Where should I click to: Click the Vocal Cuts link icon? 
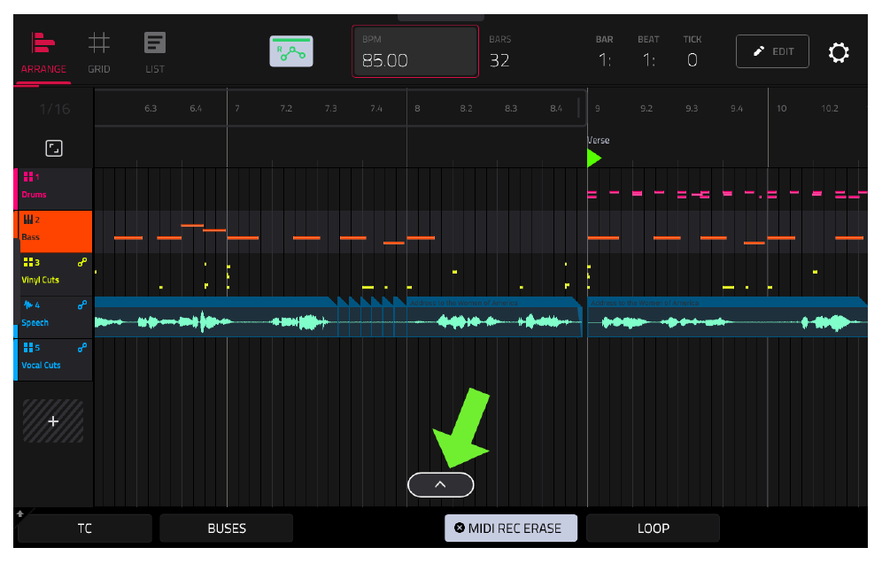click(x=82, y=348)
